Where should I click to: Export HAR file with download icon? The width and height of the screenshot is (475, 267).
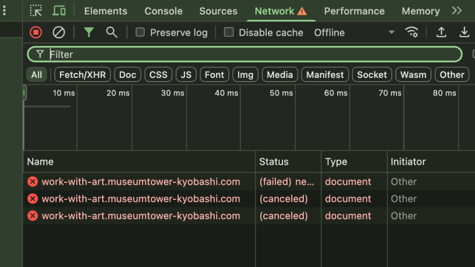click(x=464, y=32)
